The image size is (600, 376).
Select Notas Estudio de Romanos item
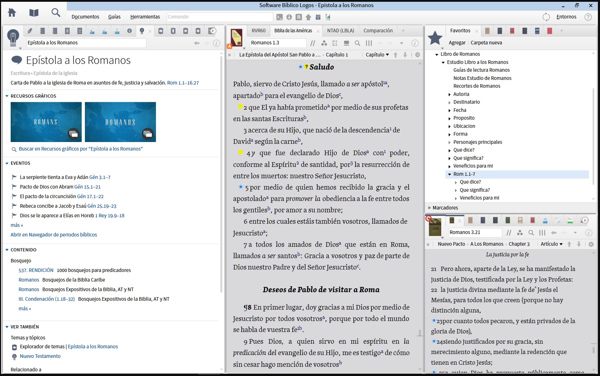pos(482,78)
